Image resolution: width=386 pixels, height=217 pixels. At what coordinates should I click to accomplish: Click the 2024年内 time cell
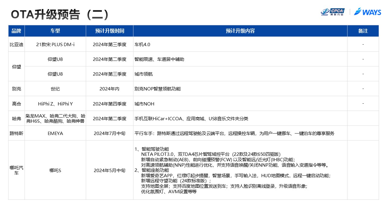pyautogui.click(x=109, y=89)
